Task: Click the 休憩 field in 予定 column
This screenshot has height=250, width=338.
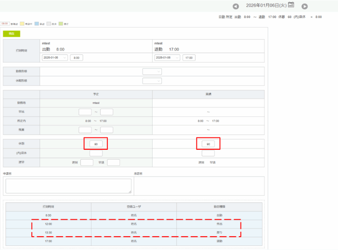Action: point(96,144)
